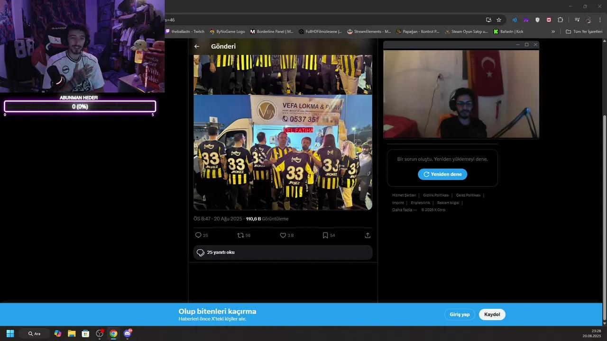Switch to Chrome in the taskbar

113,333
